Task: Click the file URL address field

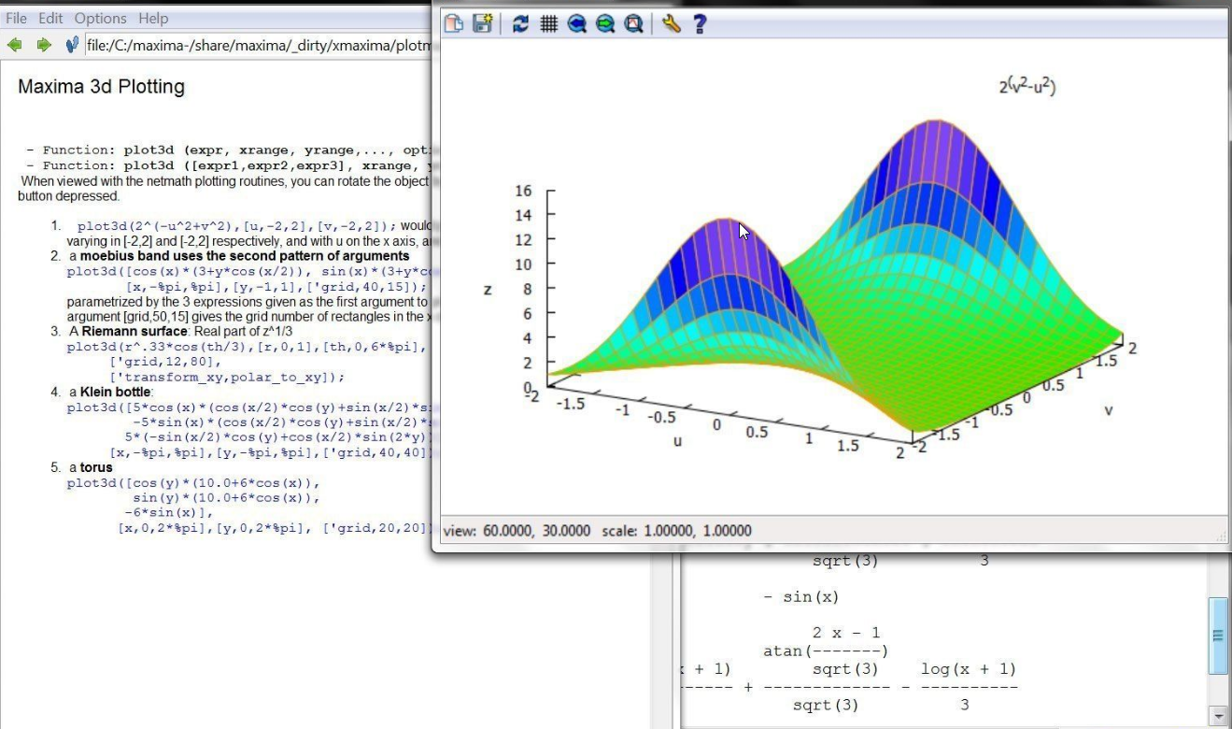Action: click(258, 45)
